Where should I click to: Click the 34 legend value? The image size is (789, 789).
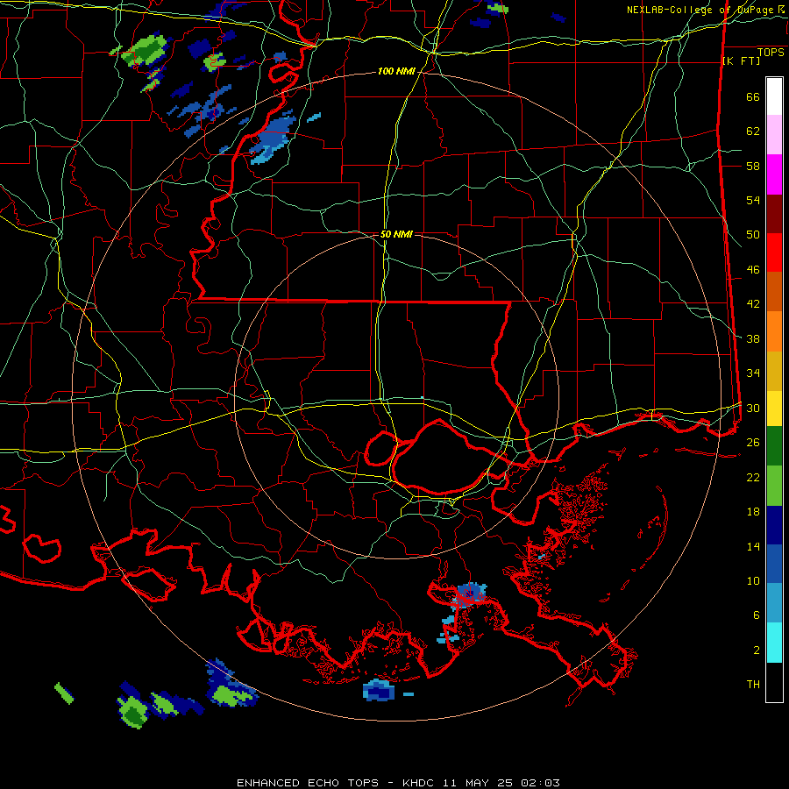click(x=753, y=373)
